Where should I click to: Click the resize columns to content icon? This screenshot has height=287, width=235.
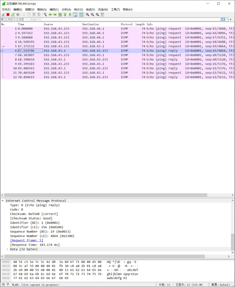click(x=102, y=15)
